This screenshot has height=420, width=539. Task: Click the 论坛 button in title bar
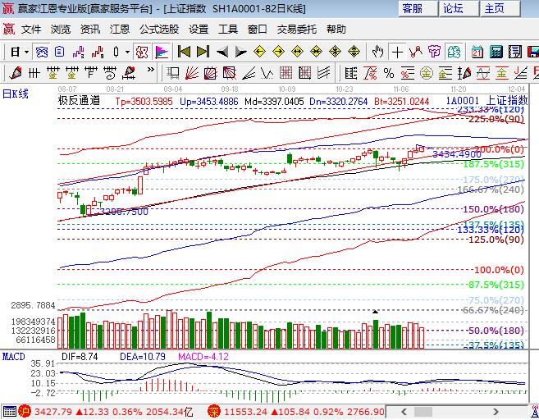(x=454, y=9)
